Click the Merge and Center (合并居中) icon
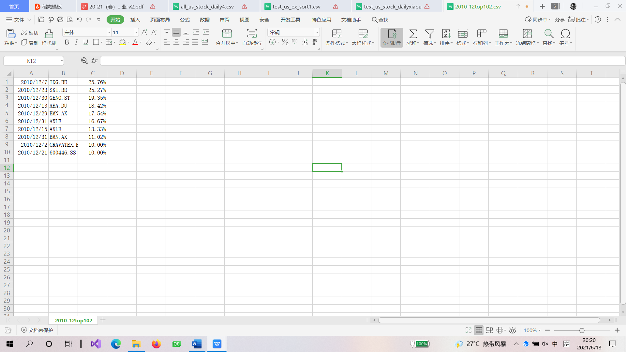Screen dimensions: 626x352 tap(227, 34)
